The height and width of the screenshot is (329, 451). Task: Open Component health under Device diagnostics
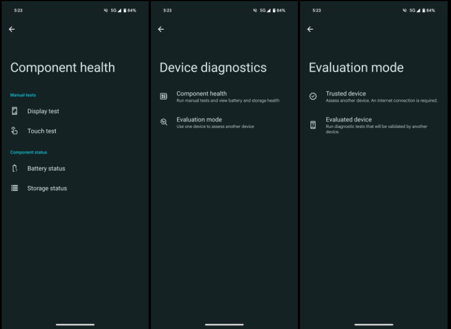click(201, 94)
